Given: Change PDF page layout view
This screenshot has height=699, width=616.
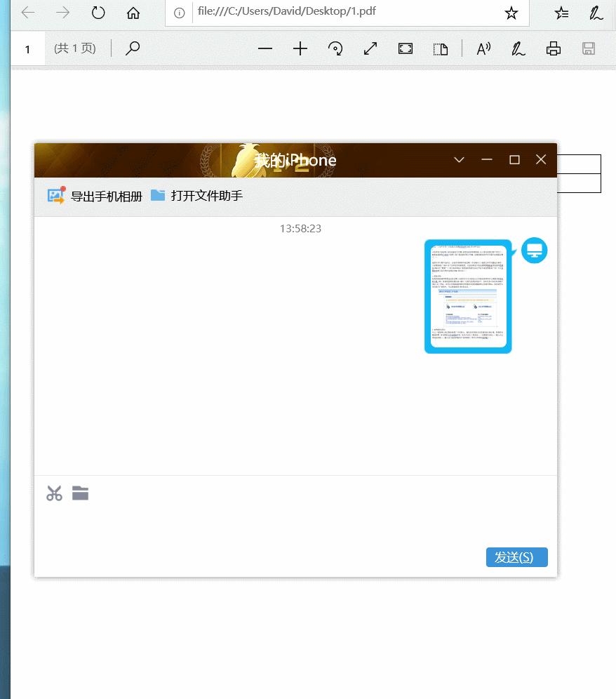Looking at the screenshot, I should [x=441, y=48].
